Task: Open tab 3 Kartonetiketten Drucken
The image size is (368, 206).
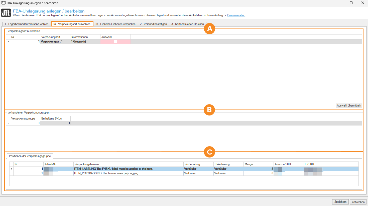Action: pos(187,24)
